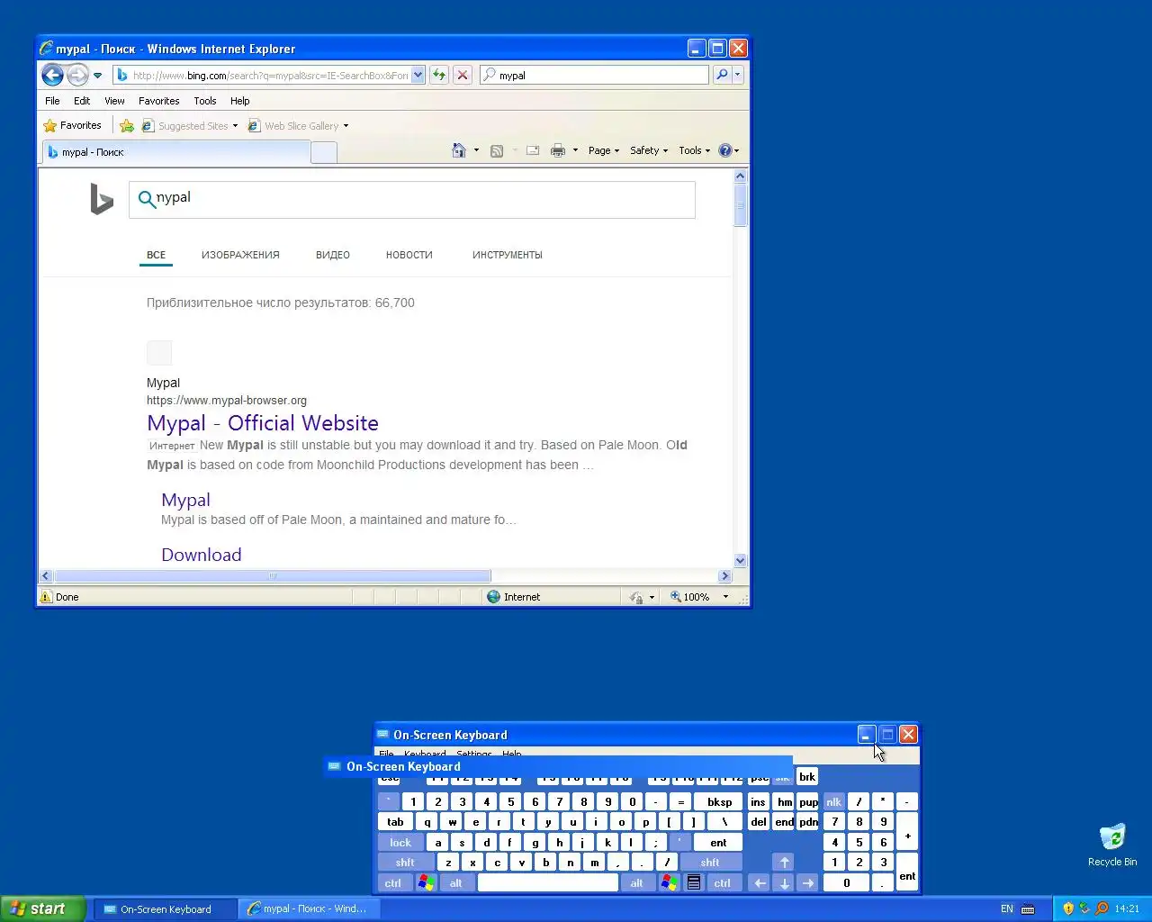
Task: Click the Read Mail envelope icon
Action: 533,150
